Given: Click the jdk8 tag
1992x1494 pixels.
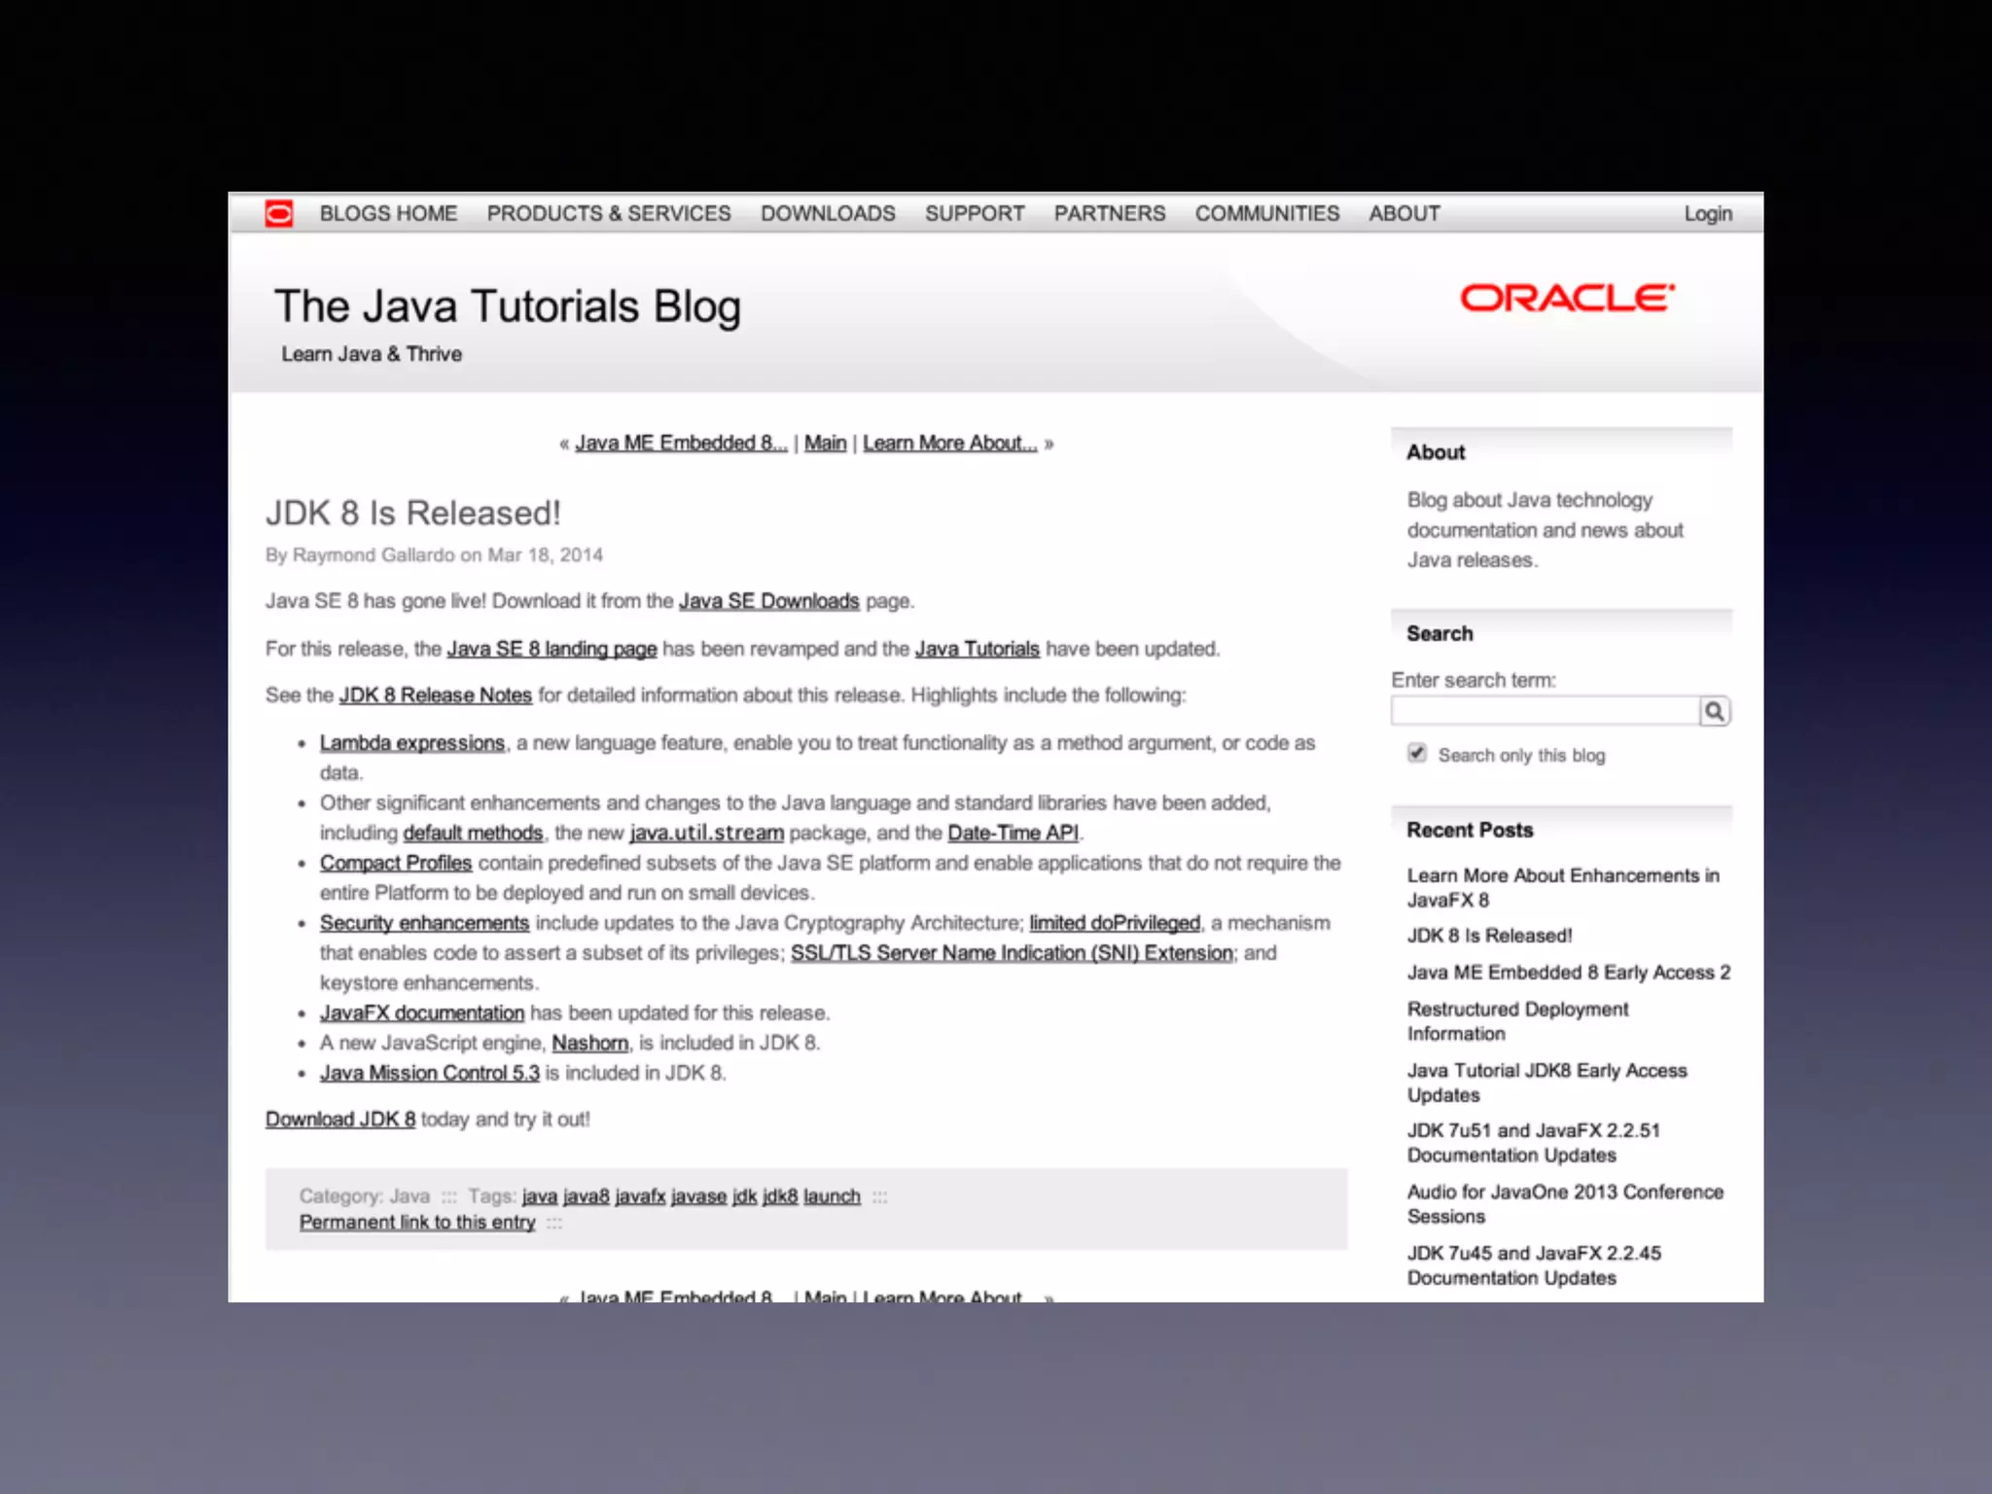Looking at the screenshot, I should (x=780, y=1196).
